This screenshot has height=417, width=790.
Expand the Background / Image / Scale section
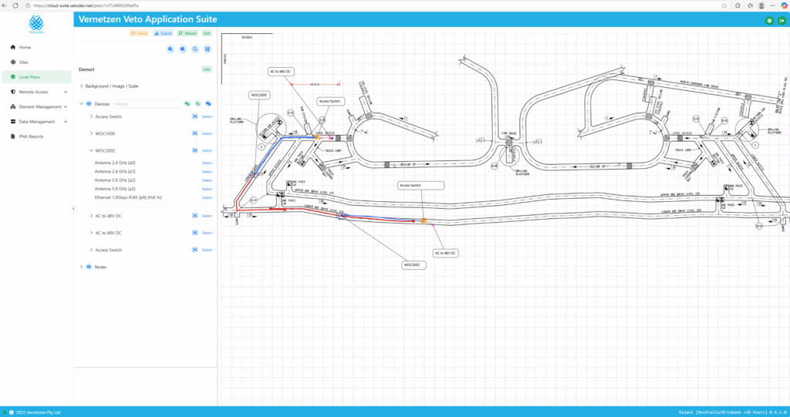pyautogui.click(x=82, y=86)
